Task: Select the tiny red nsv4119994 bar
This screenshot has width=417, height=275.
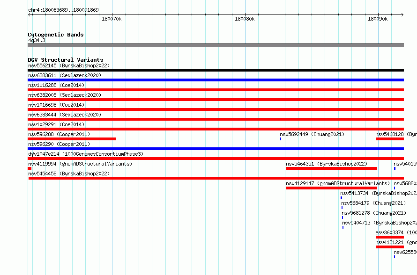Action: click(x=30, y=168)
